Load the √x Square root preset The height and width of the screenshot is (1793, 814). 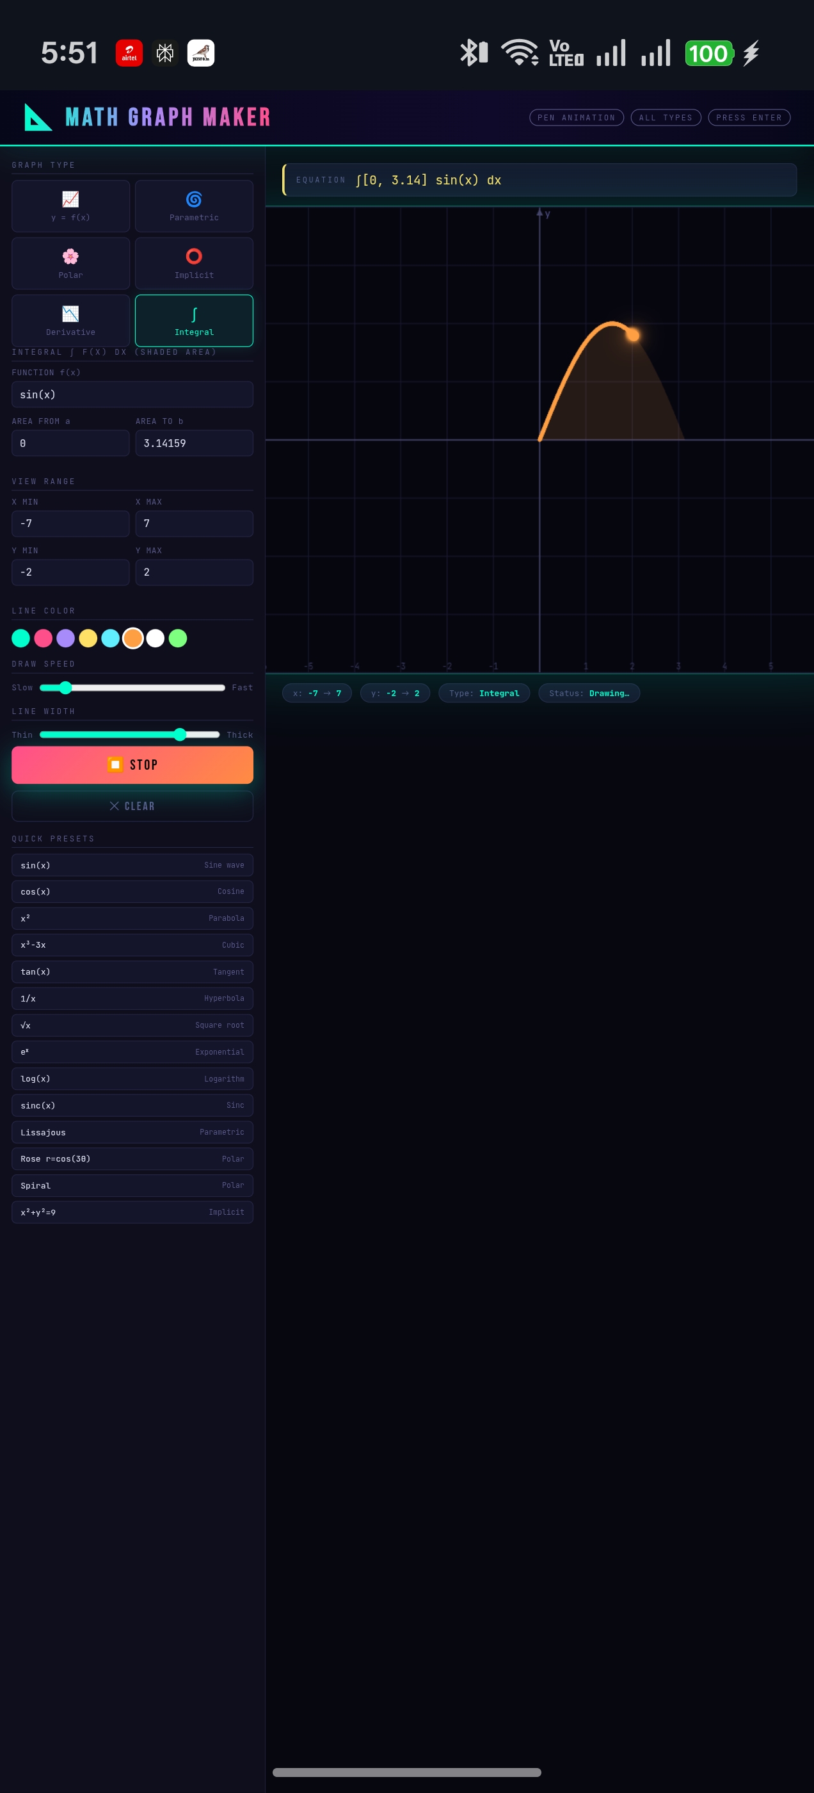132,1025
